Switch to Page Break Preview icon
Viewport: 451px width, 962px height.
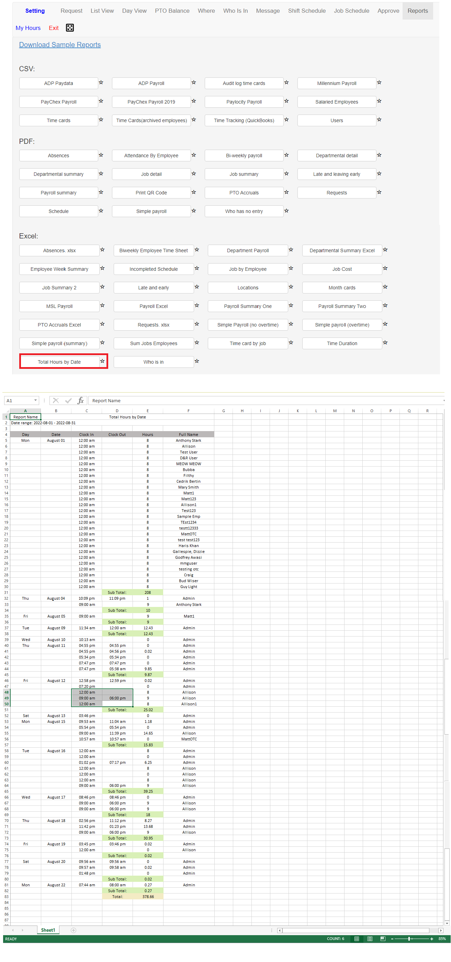pos(383,939)
